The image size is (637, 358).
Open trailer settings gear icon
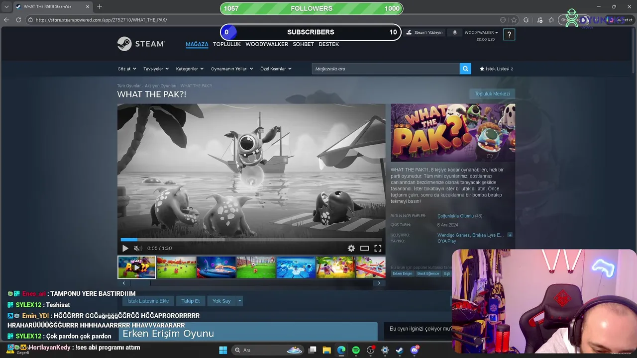pyautogui.click(x=351, y=248)
